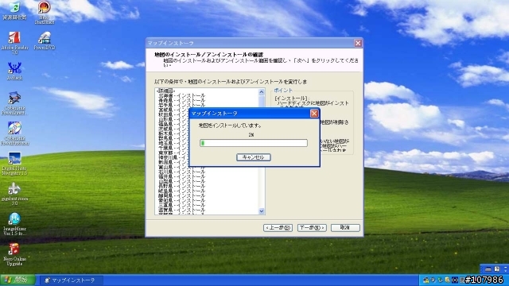Click the install progress bar at 2%
The image size is (509, 286).
254,143
